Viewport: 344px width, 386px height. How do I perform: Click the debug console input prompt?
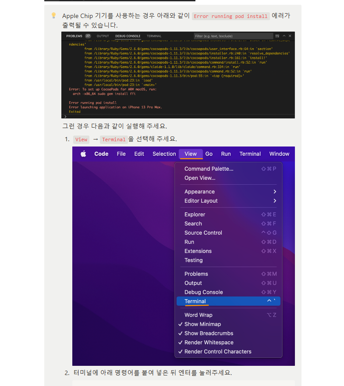(x=178, y=116)
